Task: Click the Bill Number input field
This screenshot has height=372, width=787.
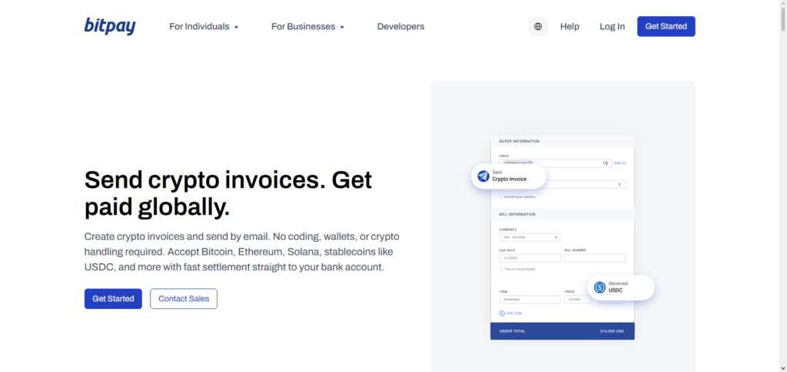Action: pos(595,258)
